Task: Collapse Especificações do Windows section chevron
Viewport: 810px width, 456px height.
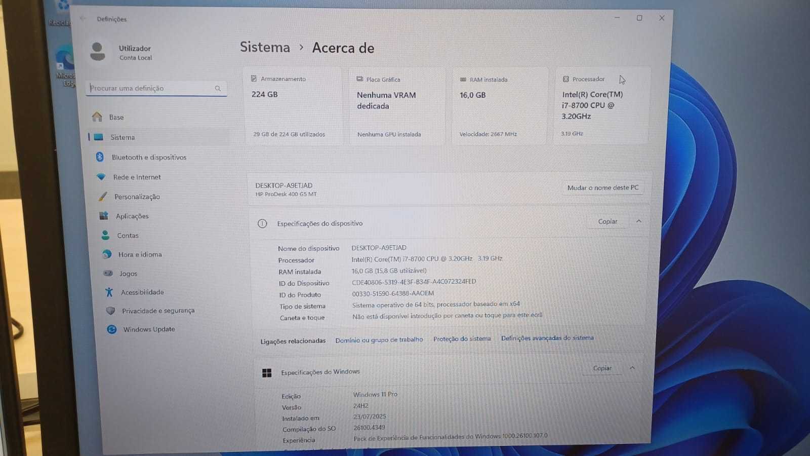Action: [x=632, y=368]
